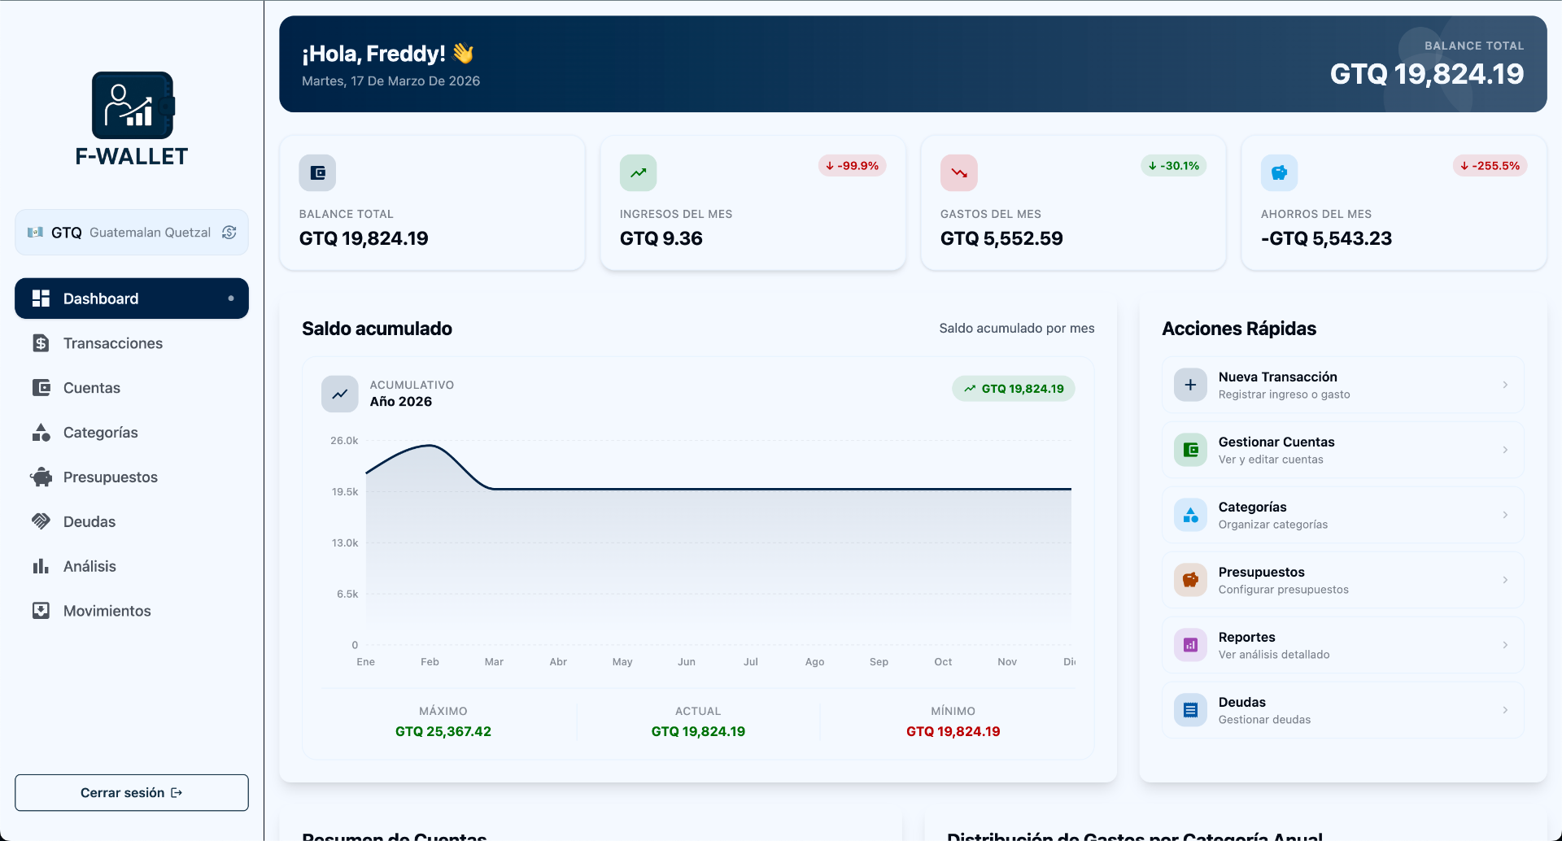Click the plus icon for Nueva Transacción
The width and height of the screenshot is (1562, 841).
tap(1190, 384)
